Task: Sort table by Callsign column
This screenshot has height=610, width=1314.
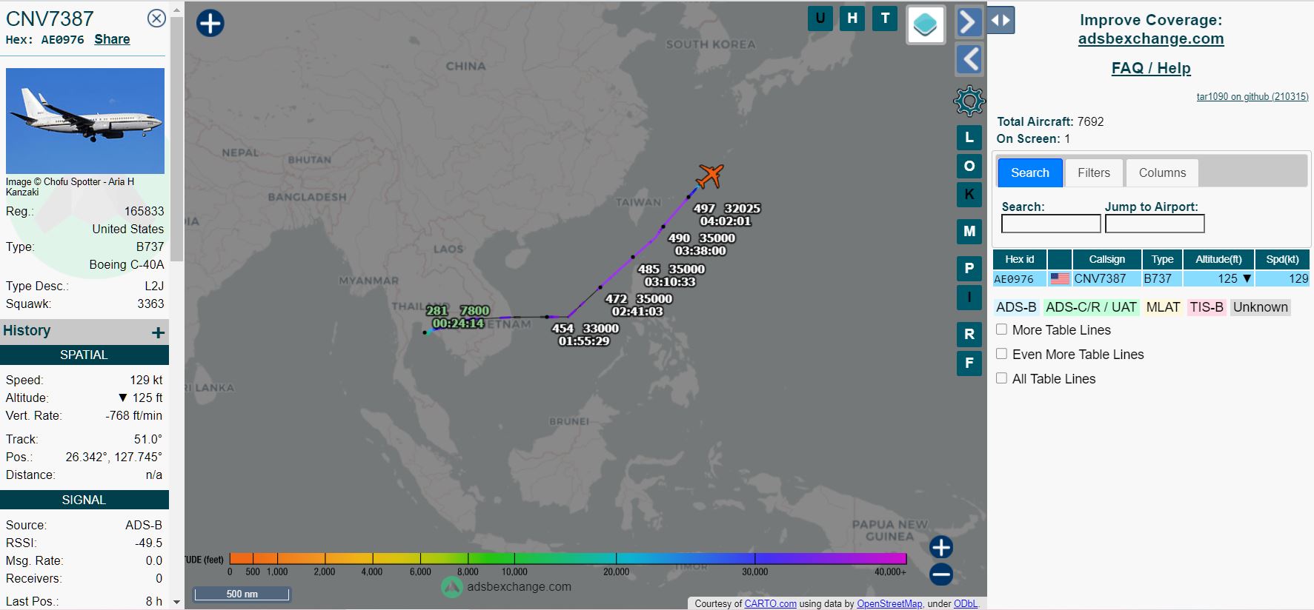Action: click(1107, 259)
